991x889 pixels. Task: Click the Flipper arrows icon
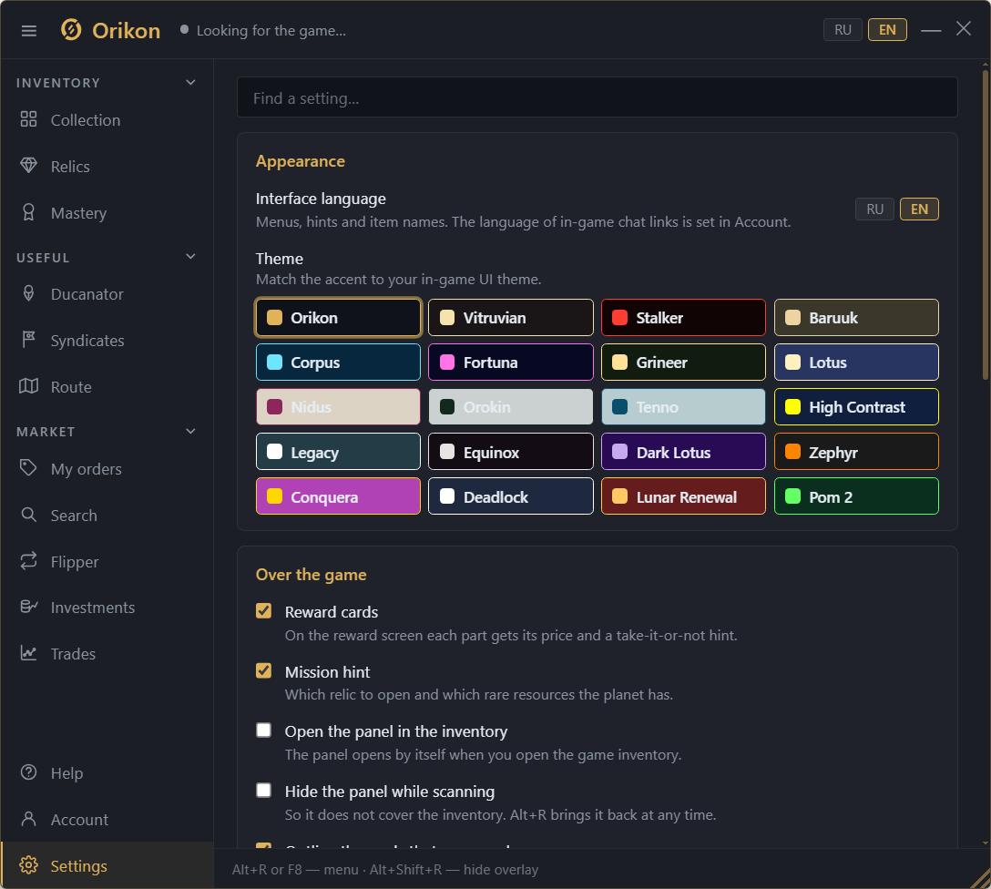pyautogui.click(x=28, y=561)
